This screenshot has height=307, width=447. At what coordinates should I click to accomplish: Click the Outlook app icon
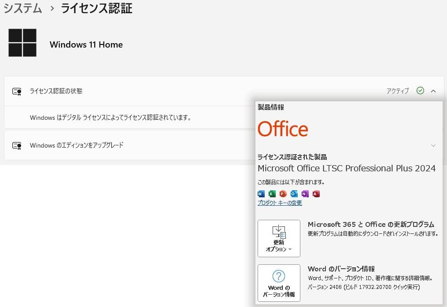coord(294,194)
